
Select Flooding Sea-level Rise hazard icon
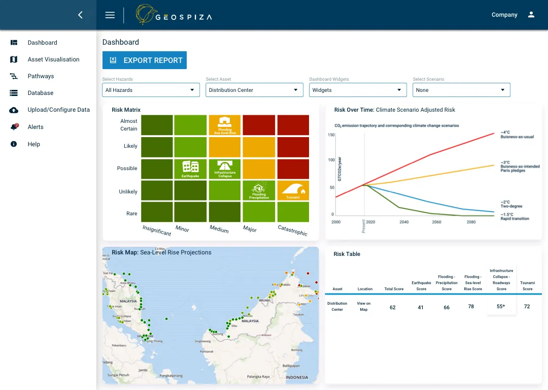click(x=225, y=125)
